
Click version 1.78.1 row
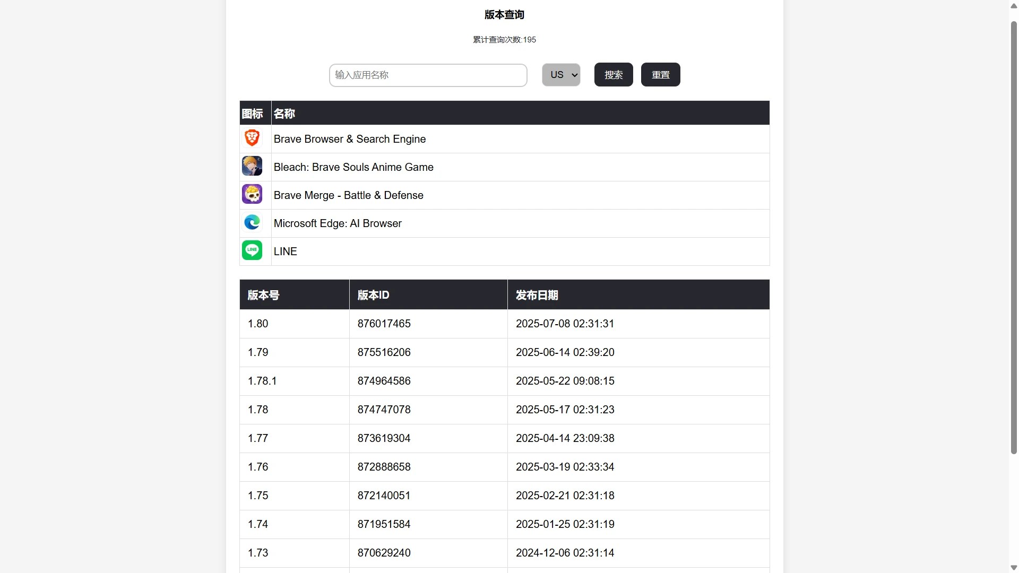coord(262,381)
